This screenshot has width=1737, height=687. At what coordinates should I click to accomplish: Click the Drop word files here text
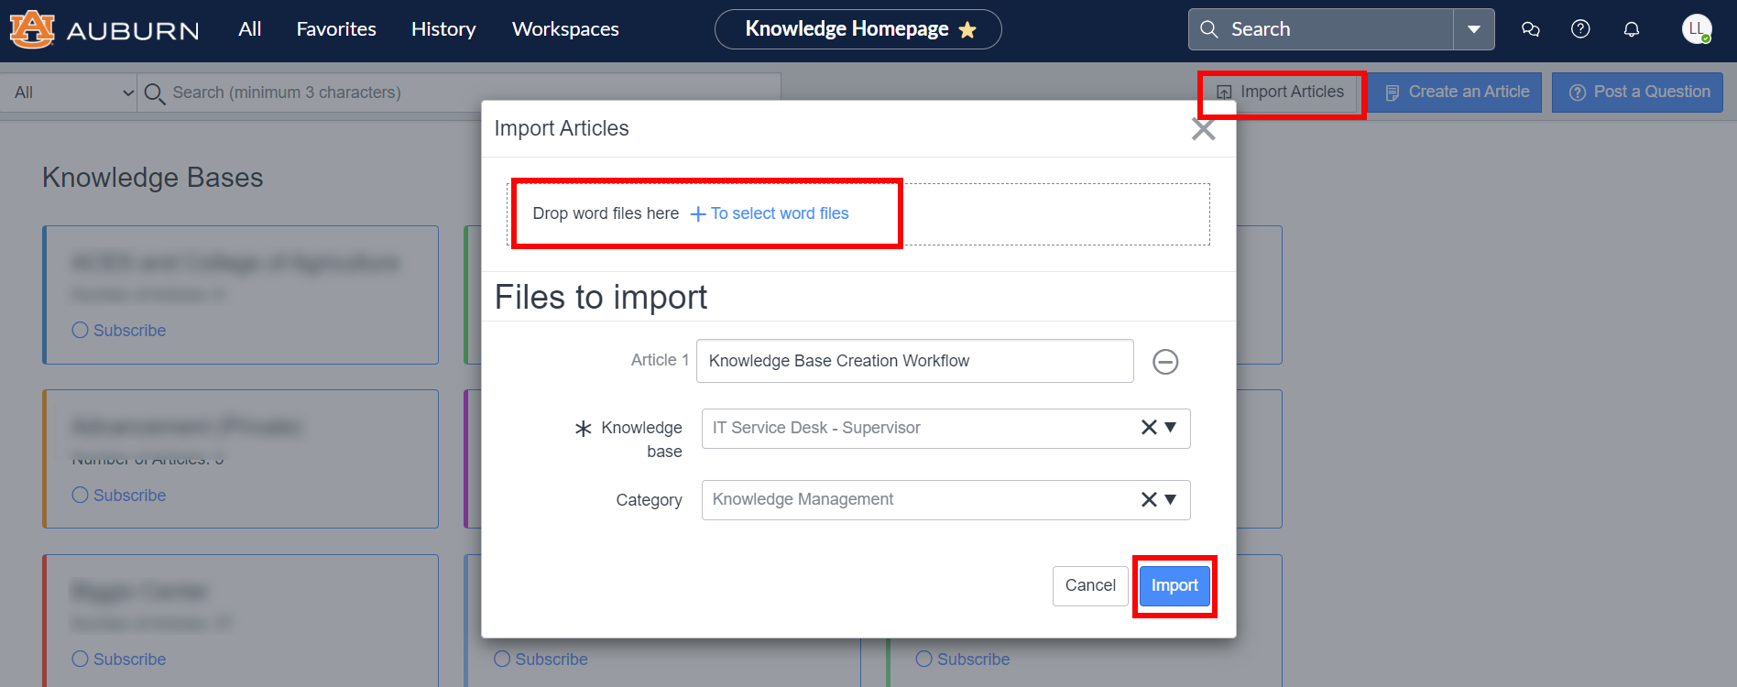pos(606,213)
